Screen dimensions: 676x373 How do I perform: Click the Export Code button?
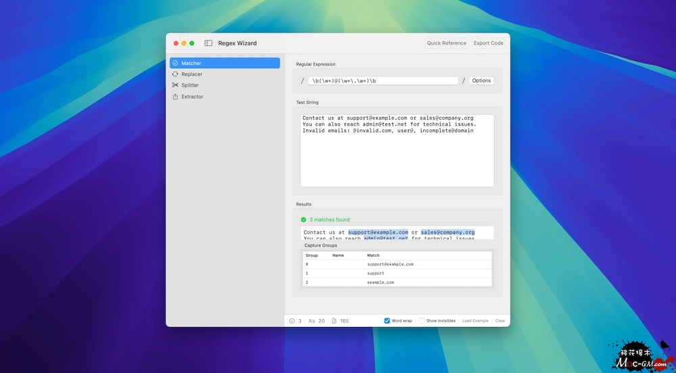pos(488,43)
